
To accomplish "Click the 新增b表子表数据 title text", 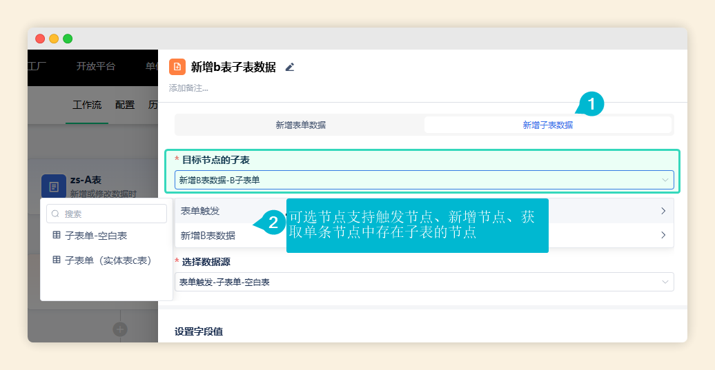I will tap(233, 68).
